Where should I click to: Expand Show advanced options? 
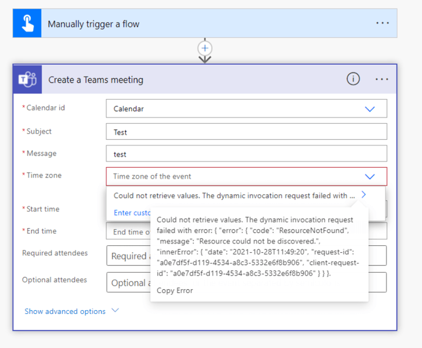click(71, 311)
